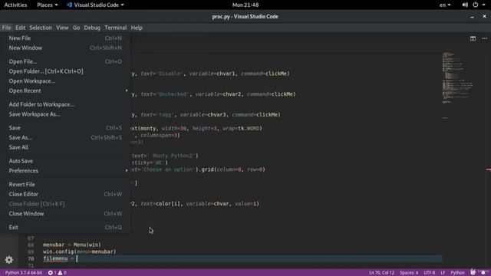This screenshot has height=276, width=491.
Task: Click 'color[i]' in the code
Action: (x=168, y=204)
